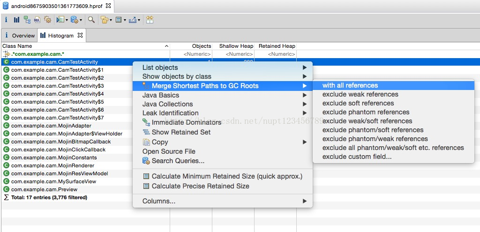The image size is (480, 232).
Task: Open the query browser dropdown arrow
Action: pos(81,20)
